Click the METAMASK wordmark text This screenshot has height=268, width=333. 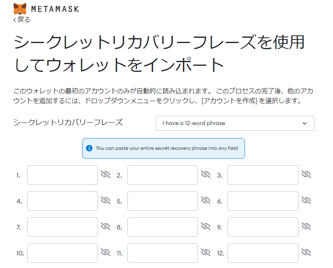55,9
